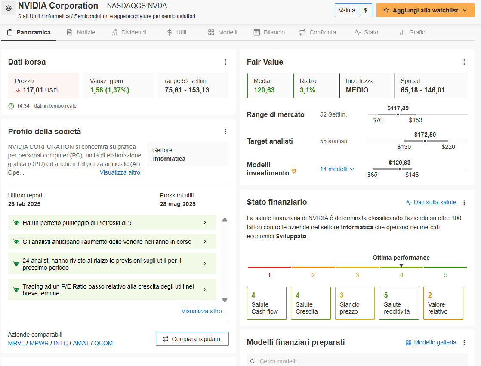Open Modelli finanziari preparati three-dot menu
This screenshot has height=366, width=481.
pyautogui.click(x=464, y=342)
